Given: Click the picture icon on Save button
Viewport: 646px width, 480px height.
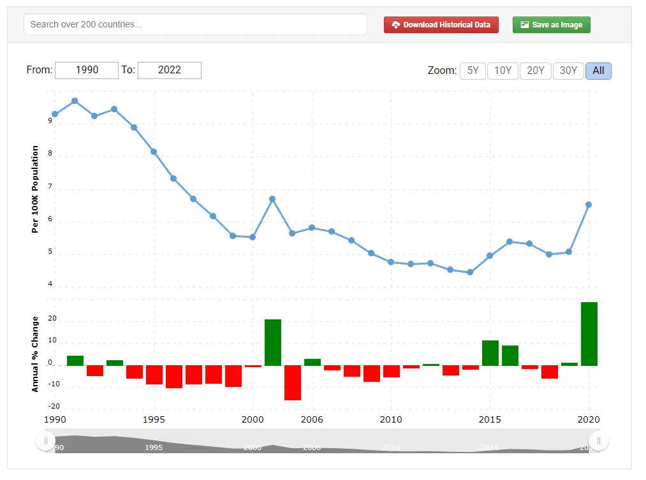Looking at the screenshot, I should (x=524, y=25).
